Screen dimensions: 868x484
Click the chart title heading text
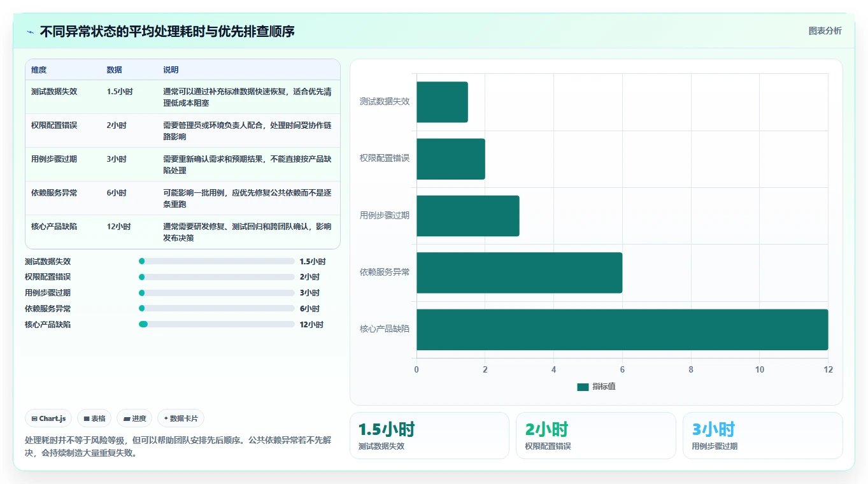coord(167,31)
